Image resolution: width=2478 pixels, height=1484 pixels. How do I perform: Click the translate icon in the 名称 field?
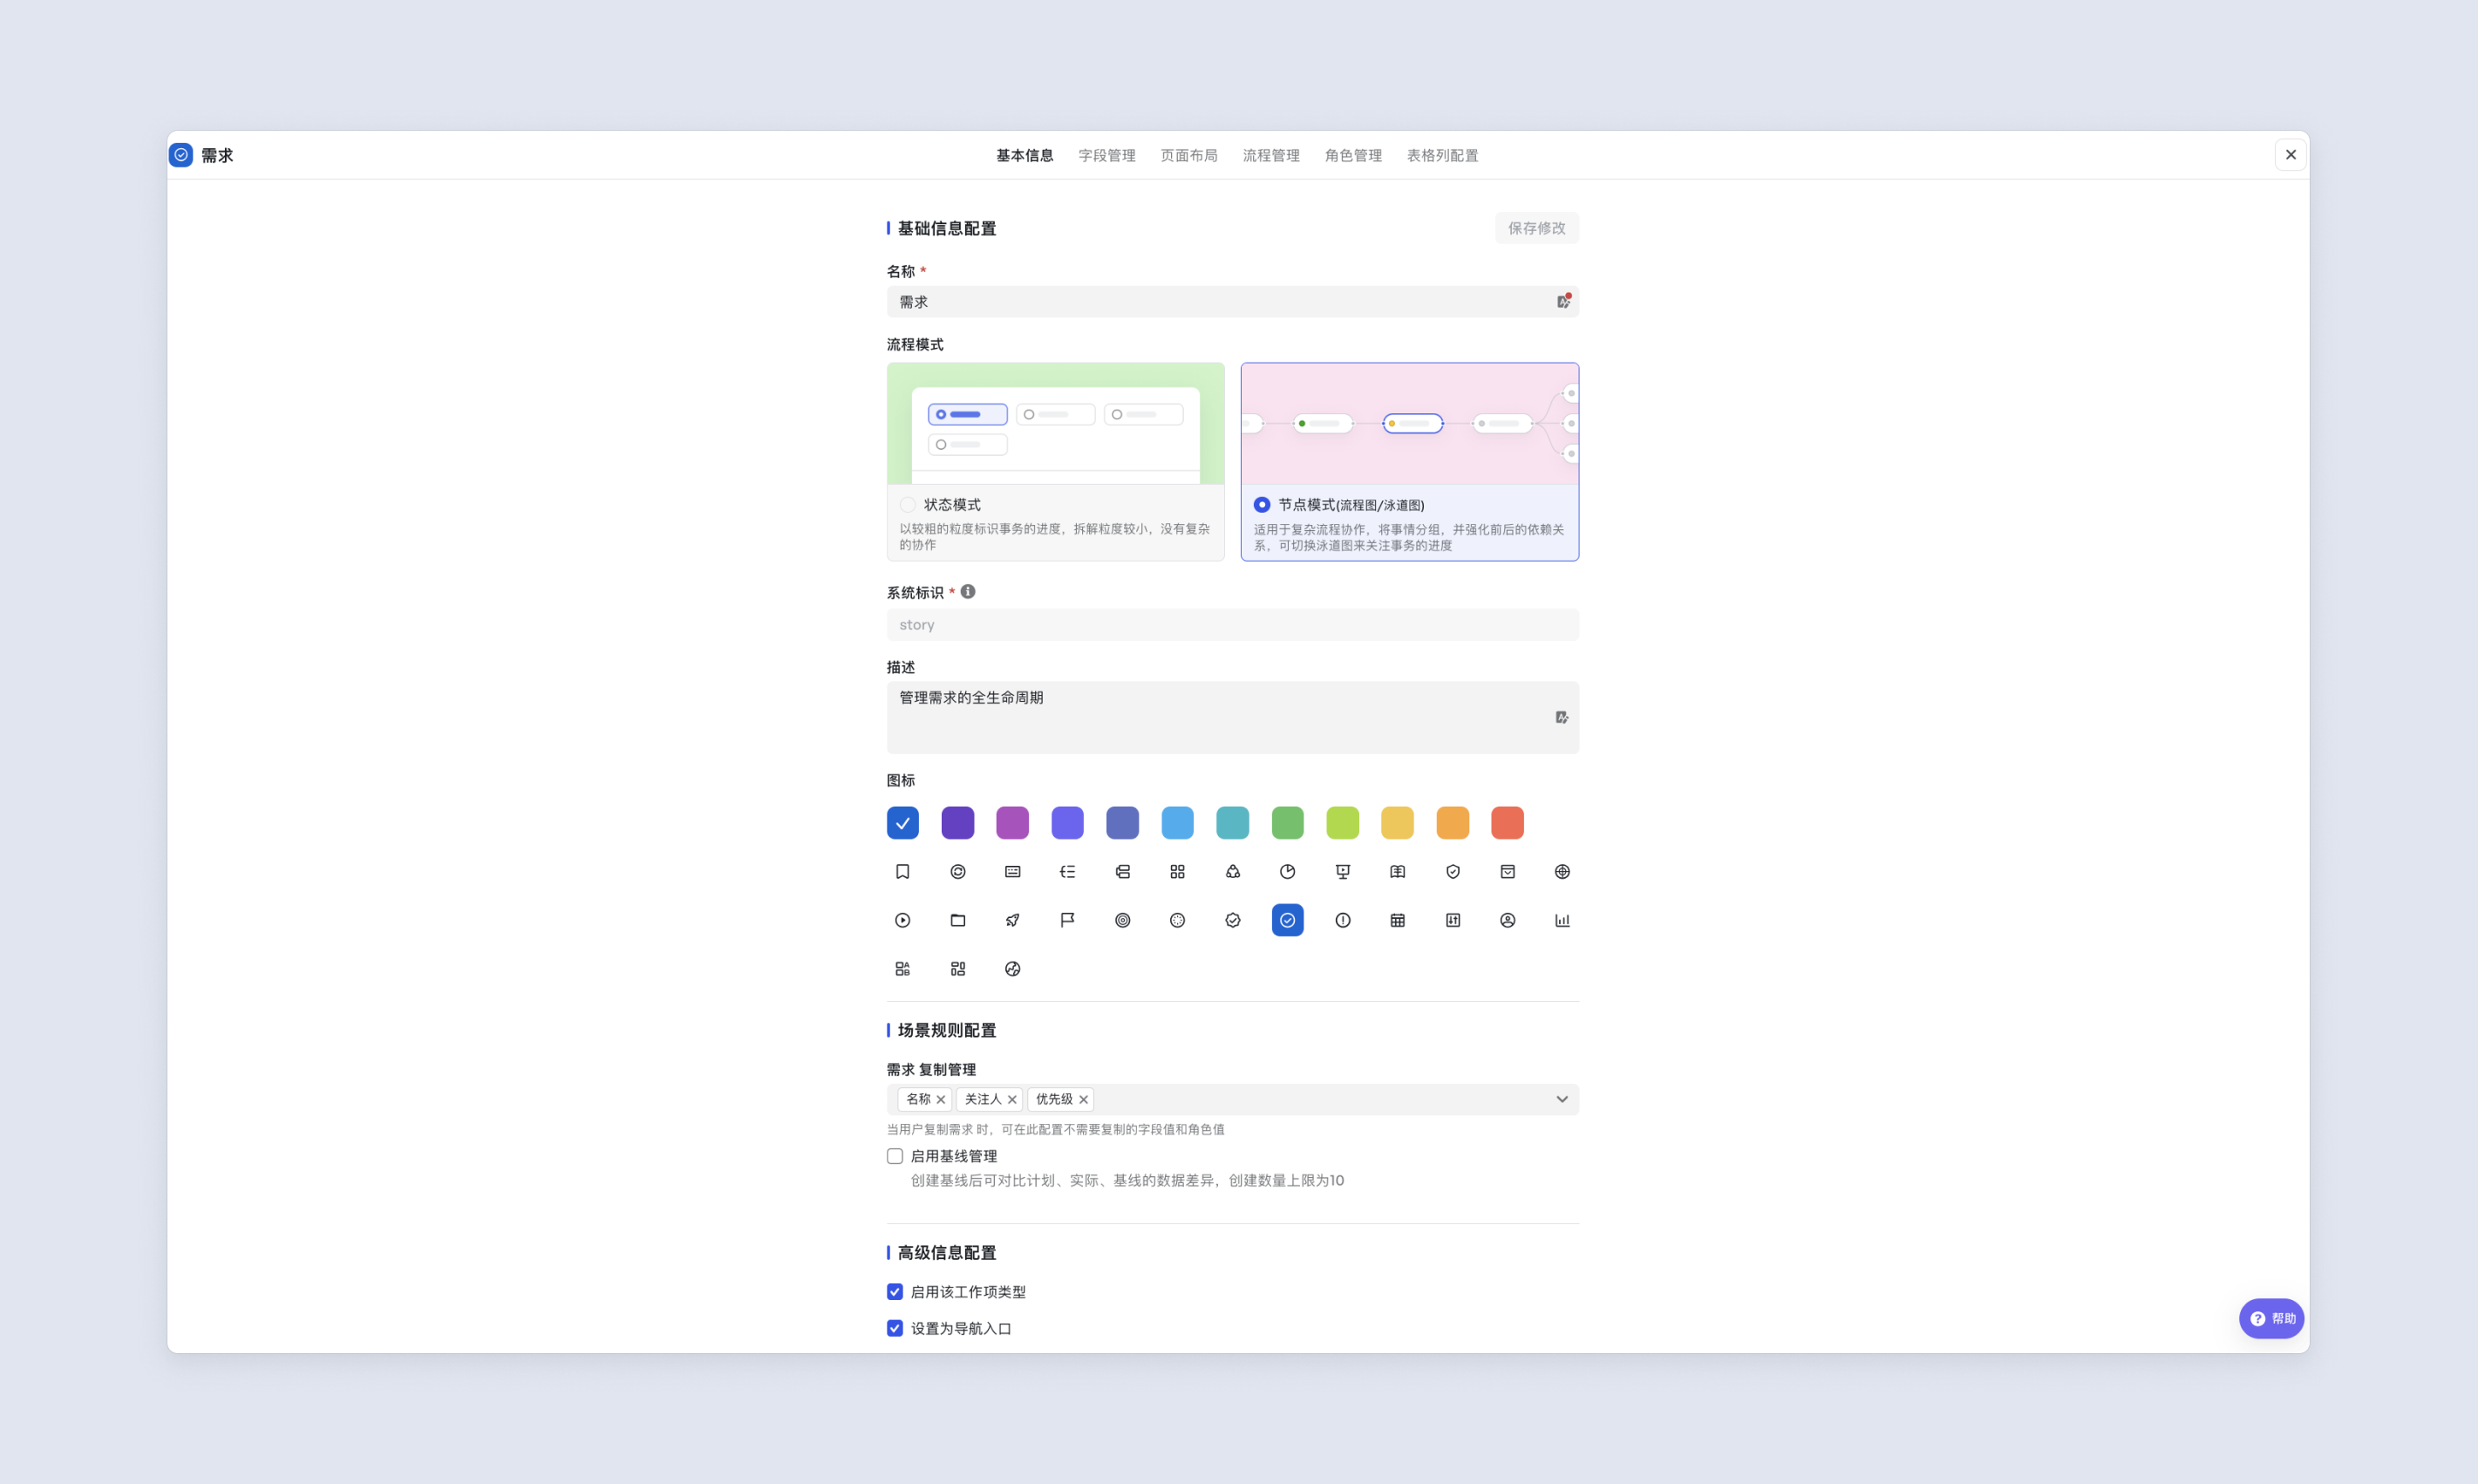tap(1563, 301)
